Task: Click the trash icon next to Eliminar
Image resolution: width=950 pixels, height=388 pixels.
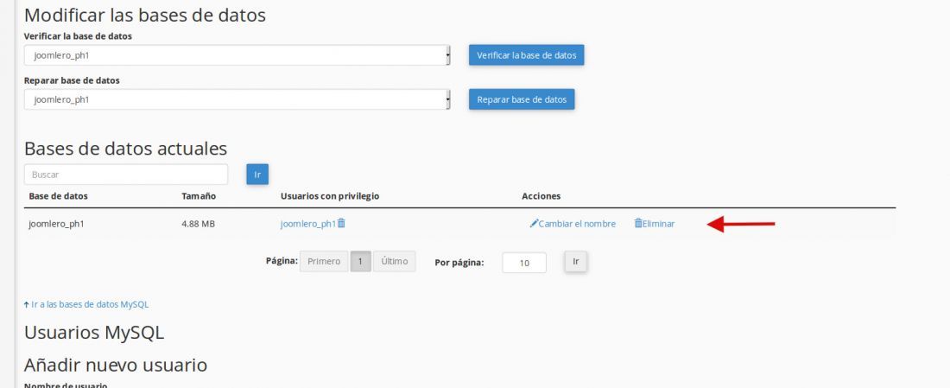Action: coord(638,223)
